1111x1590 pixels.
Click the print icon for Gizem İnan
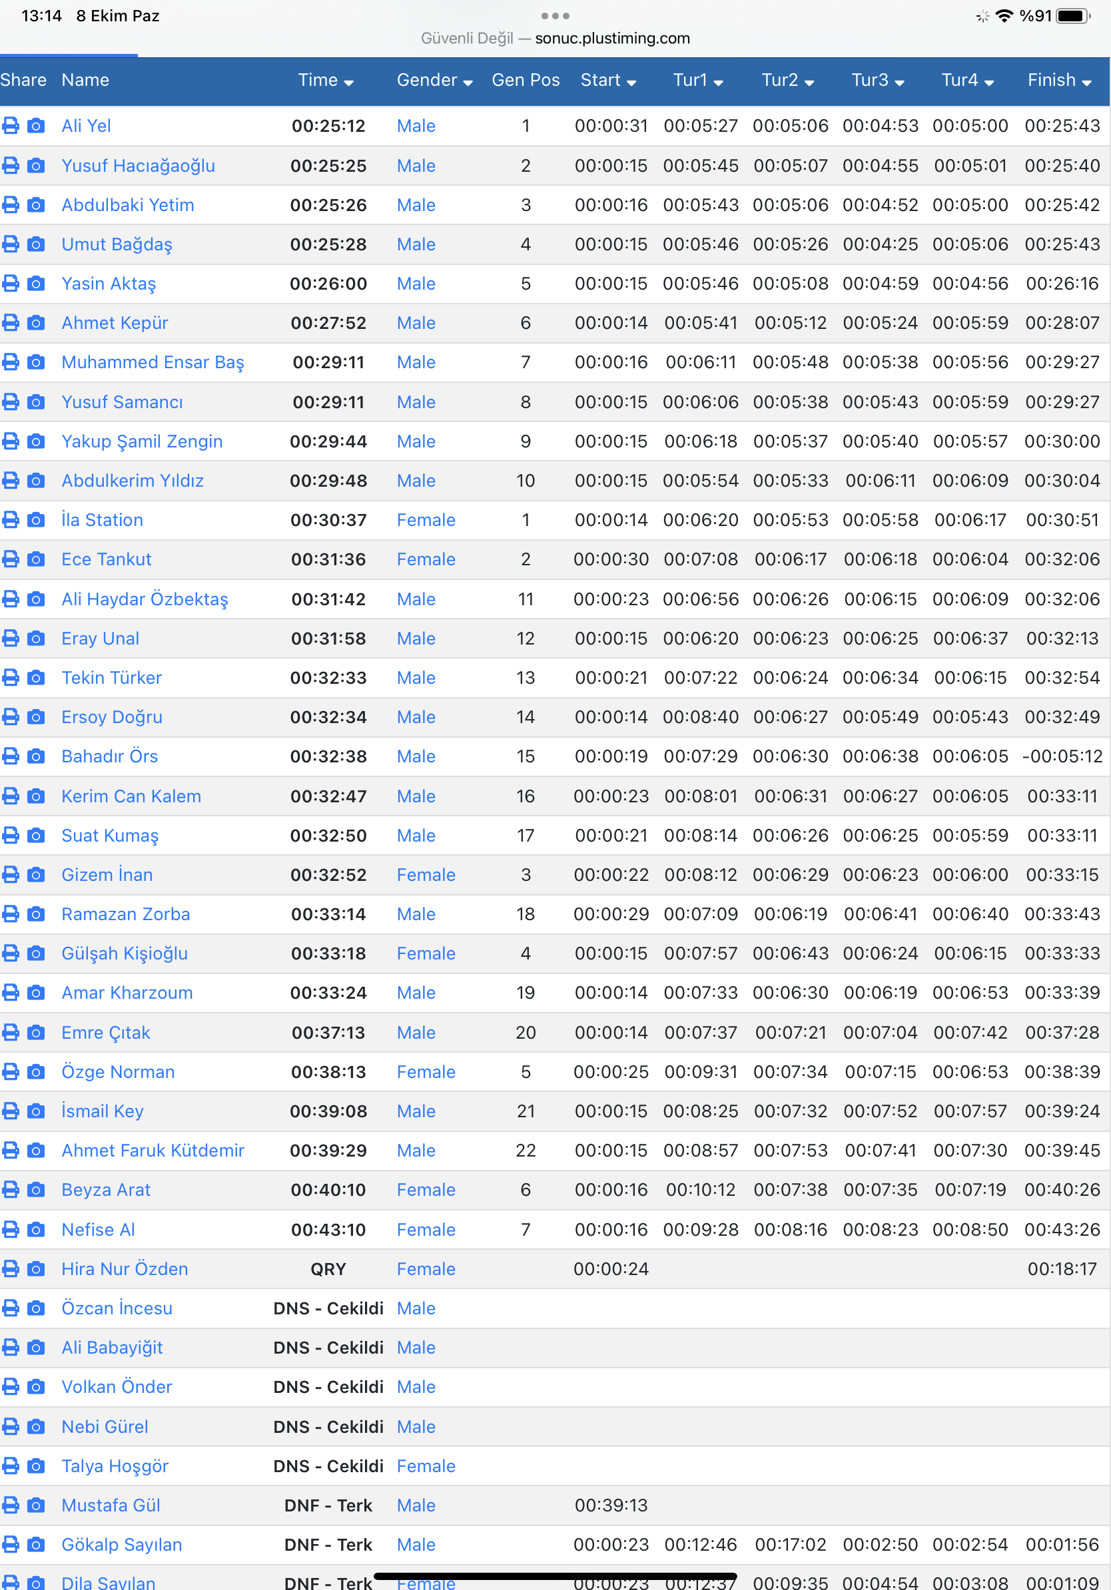[11, 875]
